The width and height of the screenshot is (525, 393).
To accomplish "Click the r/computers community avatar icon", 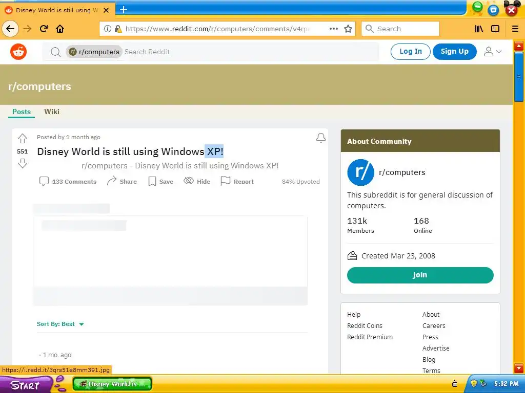I will (360, 172).
